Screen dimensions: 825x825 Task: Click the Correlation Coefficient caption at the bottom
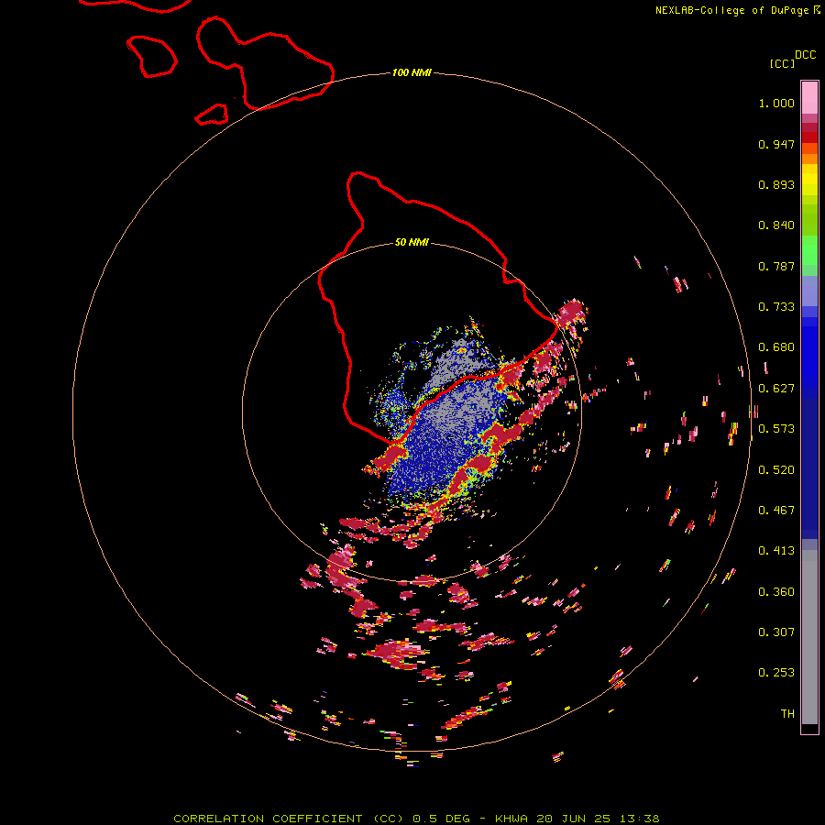pos(416,819)
